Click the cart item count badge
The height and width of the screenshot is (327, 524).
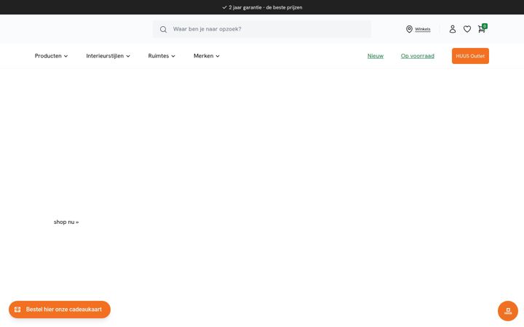click(485, 26)
